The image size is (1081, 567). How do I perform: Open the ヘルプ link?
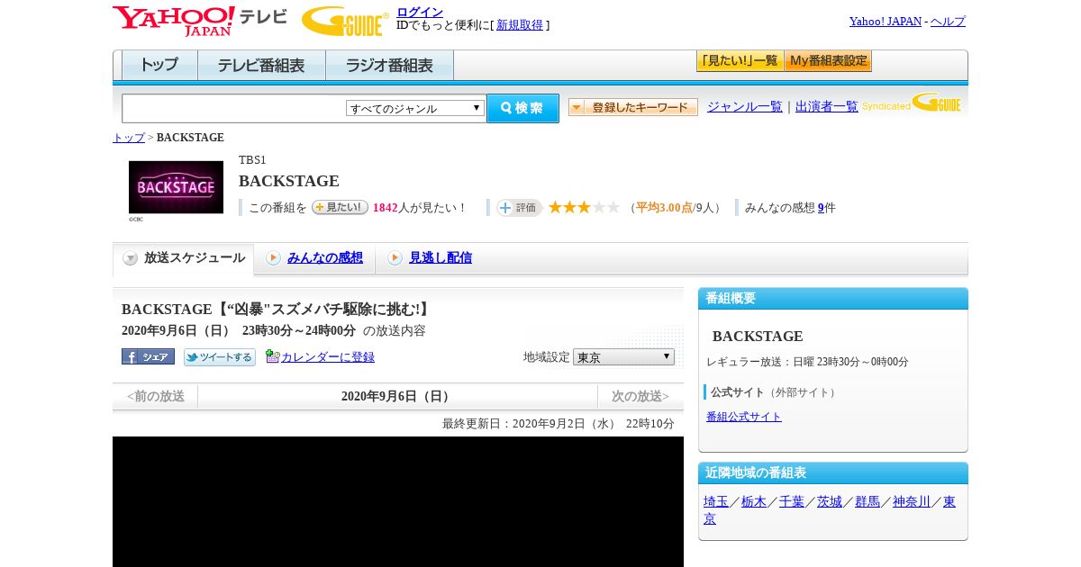click(x=948, y=21)
